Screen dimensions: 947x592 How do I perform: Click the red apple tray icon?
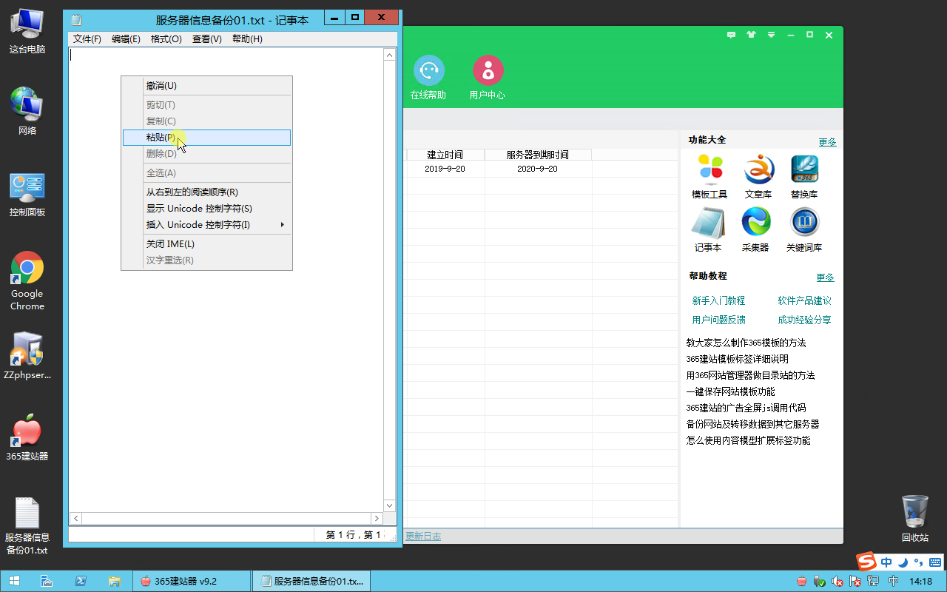click(x=802, y=582)
